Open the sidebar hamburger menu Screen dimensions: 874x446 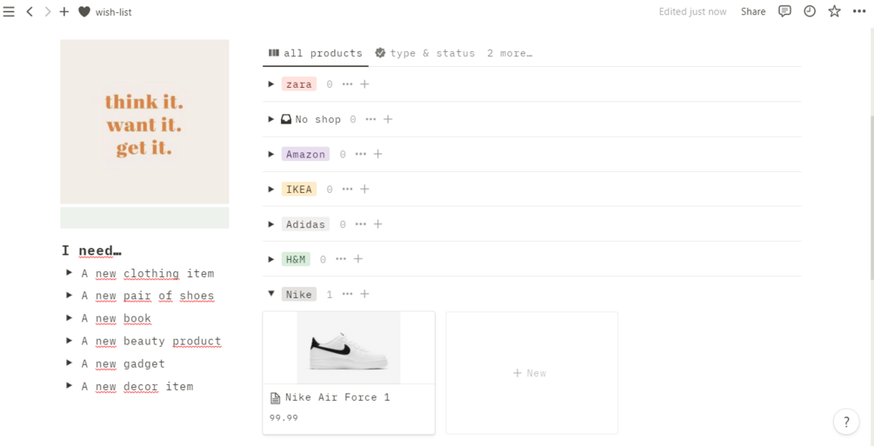tap(10, 12)
